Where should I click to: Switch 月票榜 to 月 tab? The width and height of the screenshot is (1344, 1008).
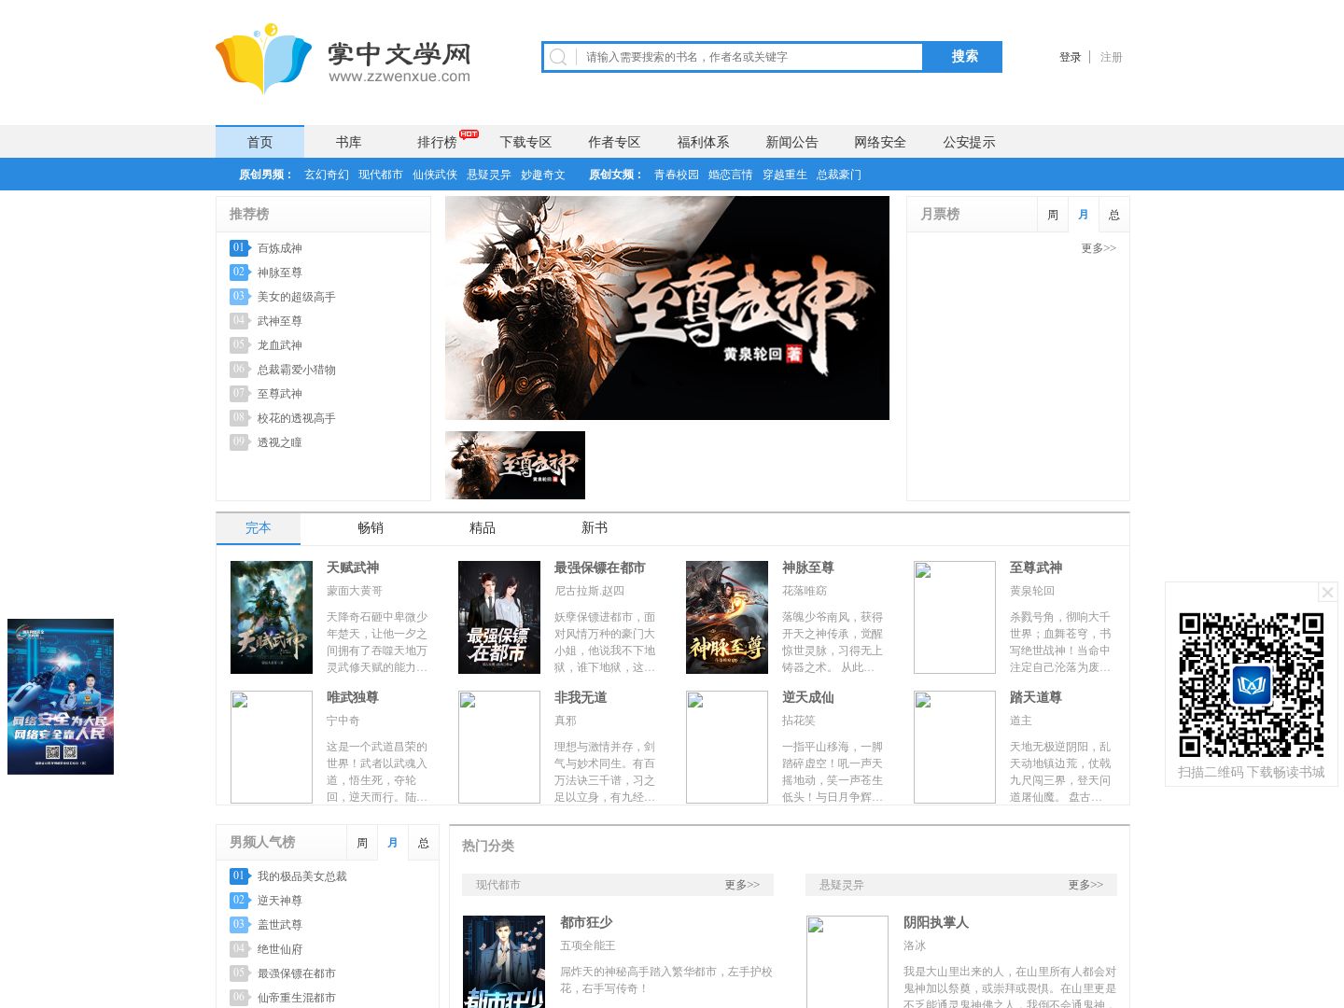1084,215
